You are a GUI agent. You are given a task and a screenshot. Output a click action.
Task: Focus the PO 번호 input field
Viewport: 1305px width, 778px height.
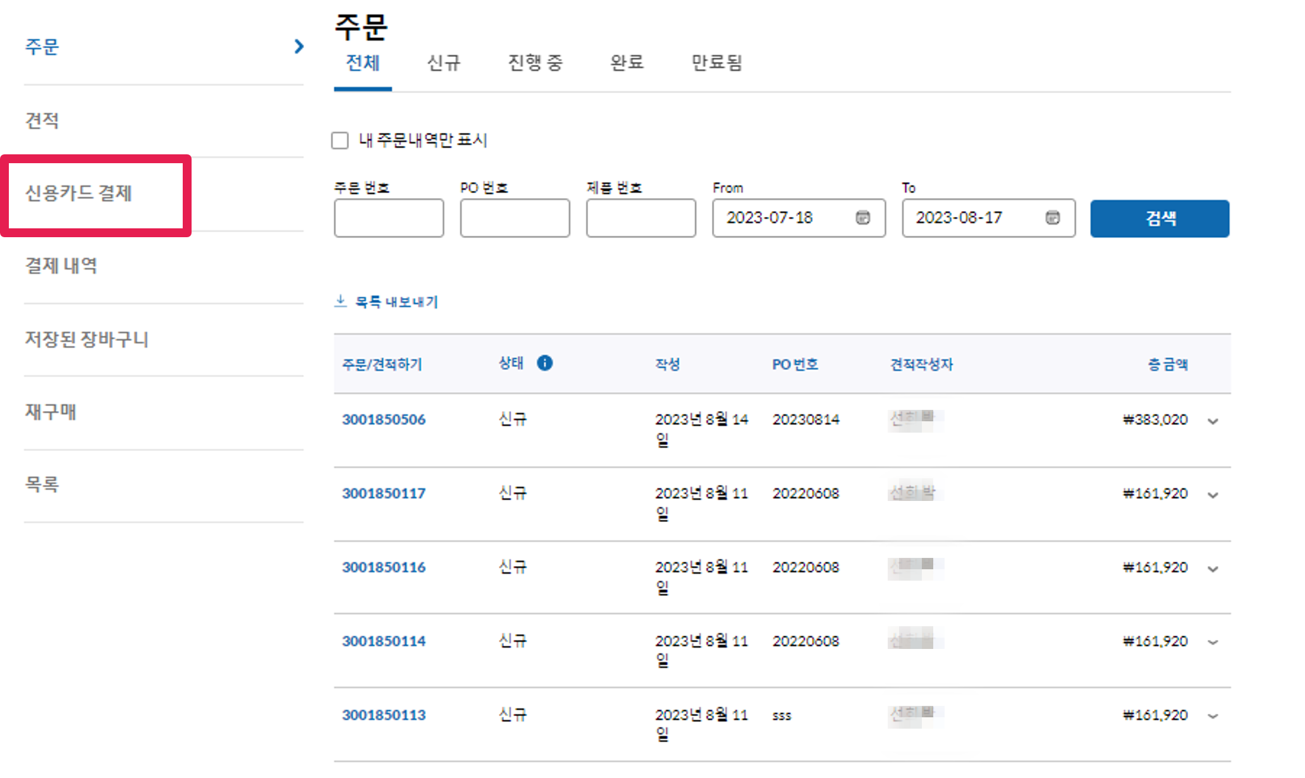click(x=515, y=218)
